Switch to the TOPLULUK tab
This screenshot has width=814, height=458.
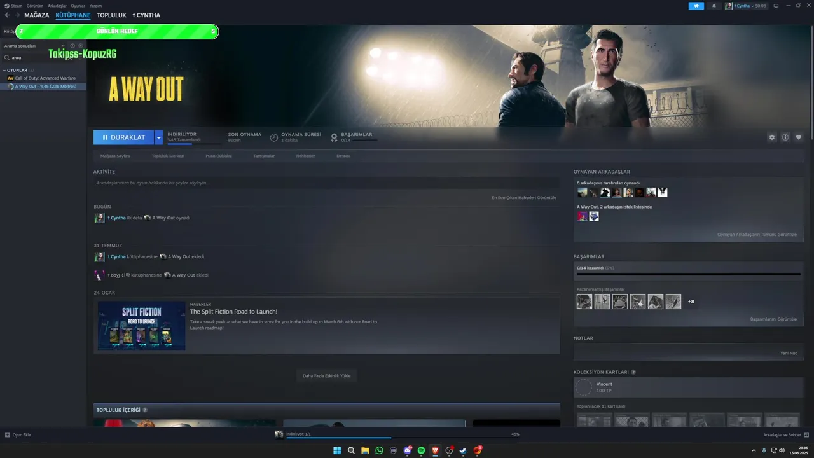[111, 15]
